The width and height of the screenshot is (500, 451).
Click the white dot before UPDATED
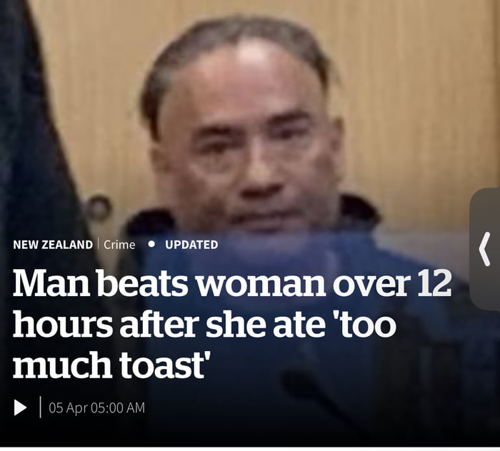click(x=151, y=244)
